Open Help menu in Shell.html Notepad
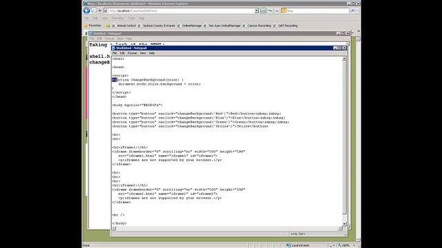The image size is (442, 248). coord(152,53)
